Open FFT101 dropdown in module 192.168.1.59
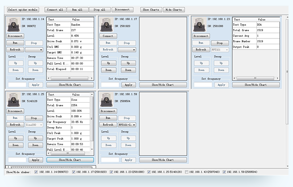293x187 pixels. pos(127,125)
